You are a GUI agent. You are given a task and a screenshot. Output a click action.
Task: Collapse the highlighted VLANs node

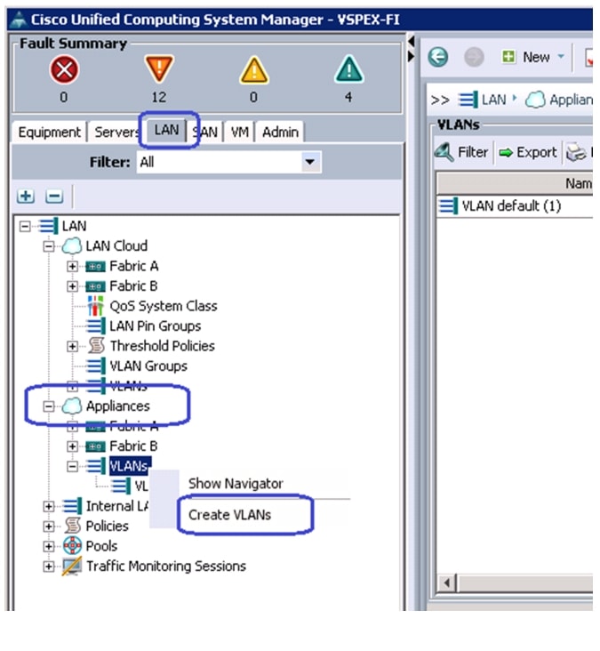72,466
